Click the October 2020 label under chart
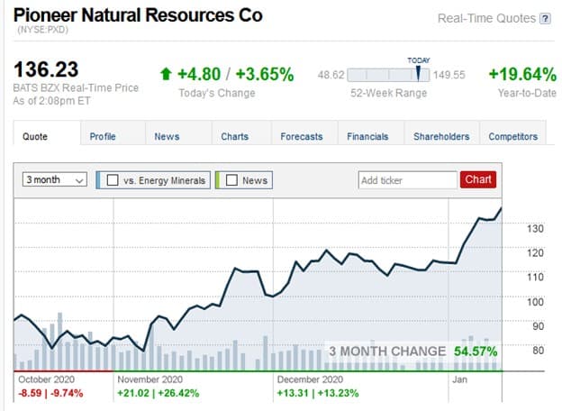Viewport: 562px width, 411px height. click(x=46, y=379)
